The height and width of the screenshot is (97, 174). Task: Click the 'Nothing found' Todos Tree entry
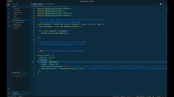(18, 77)
